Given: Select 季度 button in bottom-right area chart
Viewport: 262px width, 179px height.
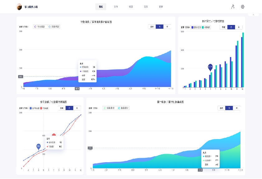Looking at the screenshot, I should point(222,108).
